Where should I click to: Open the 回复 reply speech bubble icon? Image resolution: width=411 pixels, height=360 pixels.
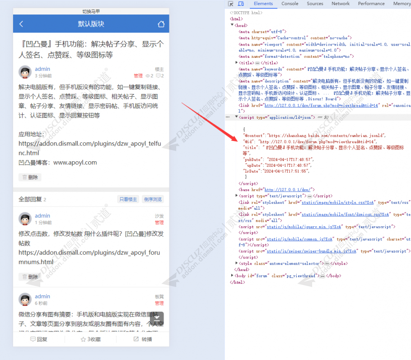(33, 339)
